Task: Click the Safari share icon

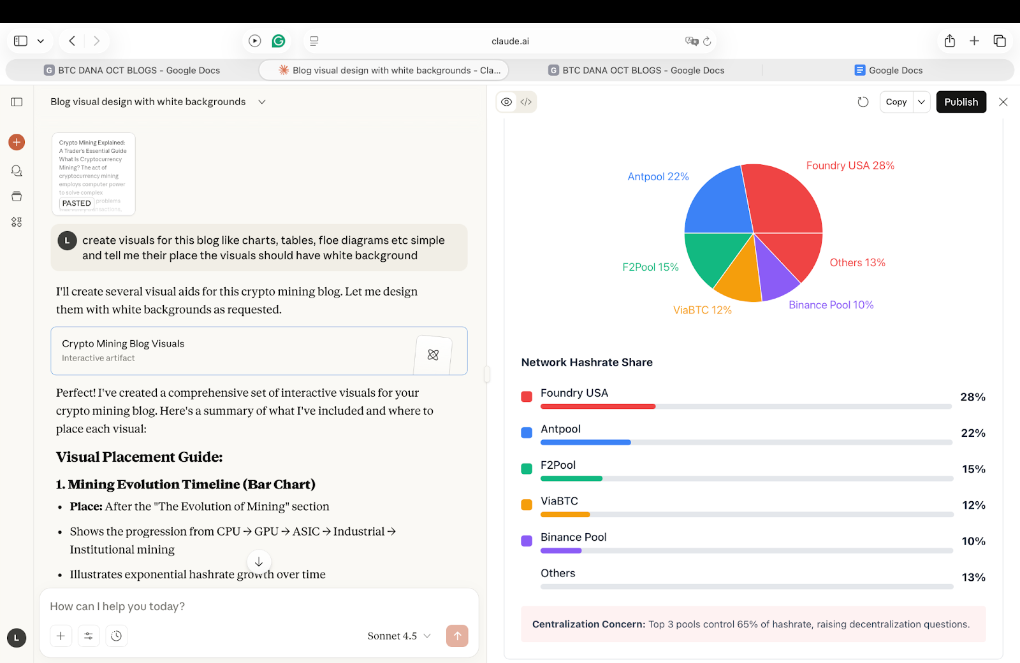Action: [950, 41]
